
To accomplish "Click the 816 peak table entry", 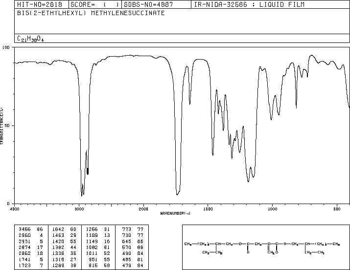I will point(99,265).
